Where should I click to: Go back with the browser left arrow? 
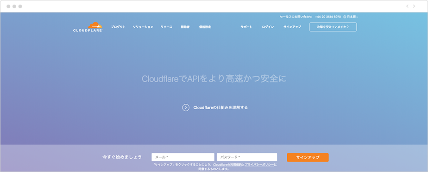coord(407,6)
